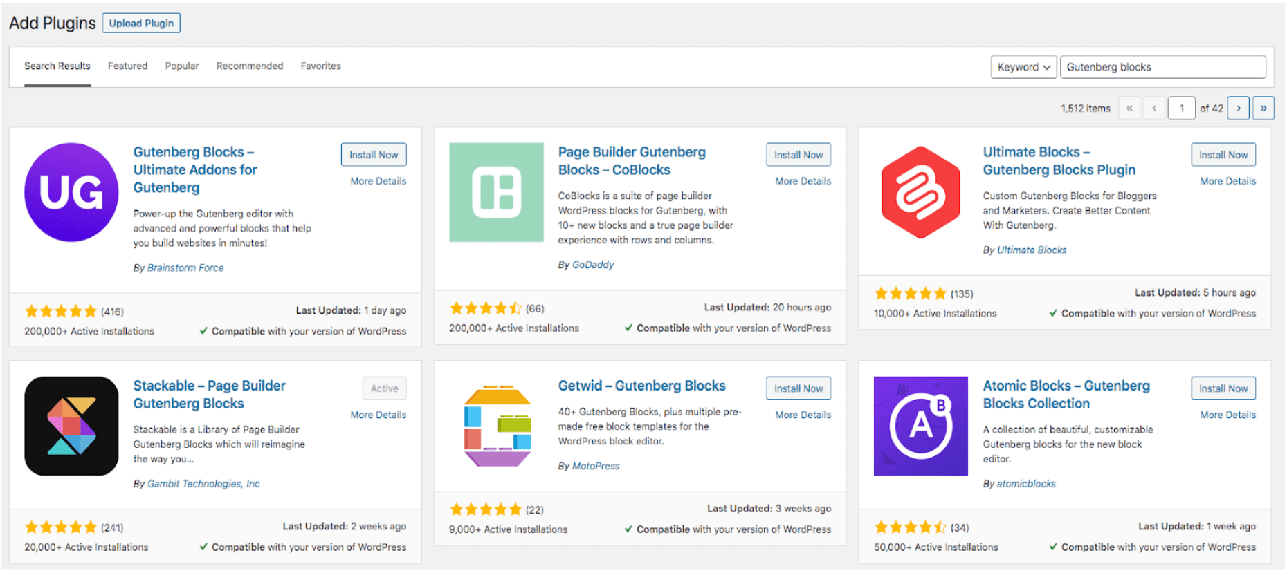Open More Details for Atomic Blocks

pos(1228,415)
